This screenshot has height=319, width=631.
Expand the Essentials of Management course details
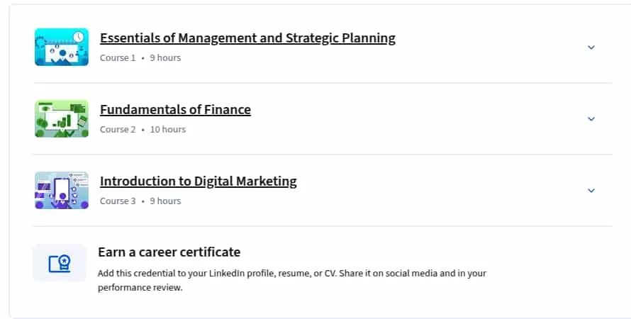(x=591, y=47)
